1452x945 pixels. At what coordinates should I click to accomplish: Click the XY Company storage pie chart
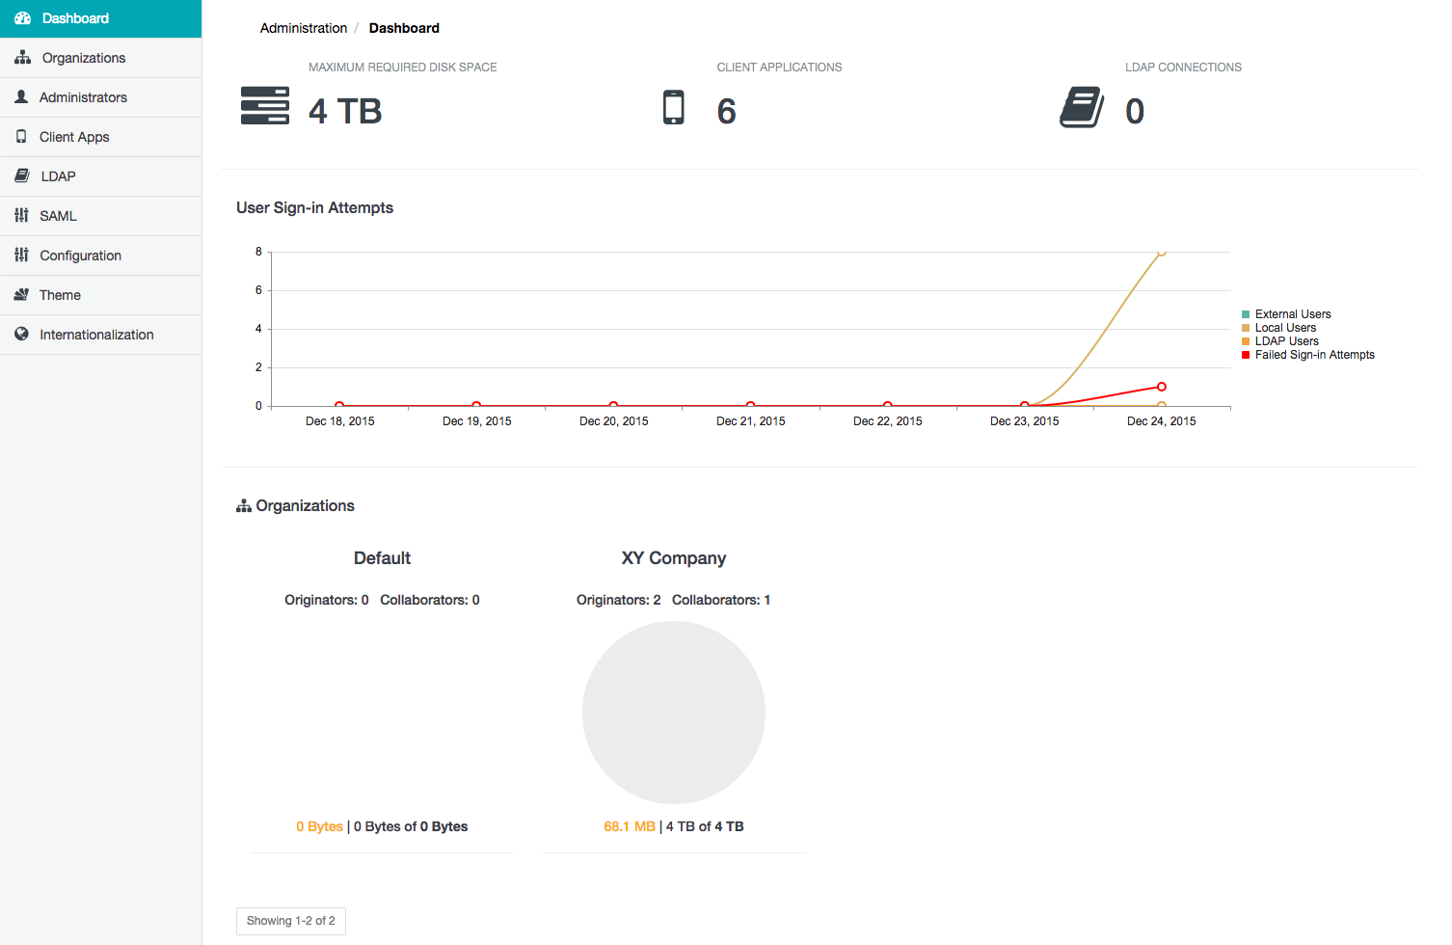673,713
